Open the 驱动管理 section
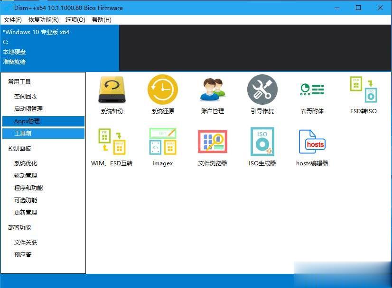 pyautogui.click(x=25, y=175)
